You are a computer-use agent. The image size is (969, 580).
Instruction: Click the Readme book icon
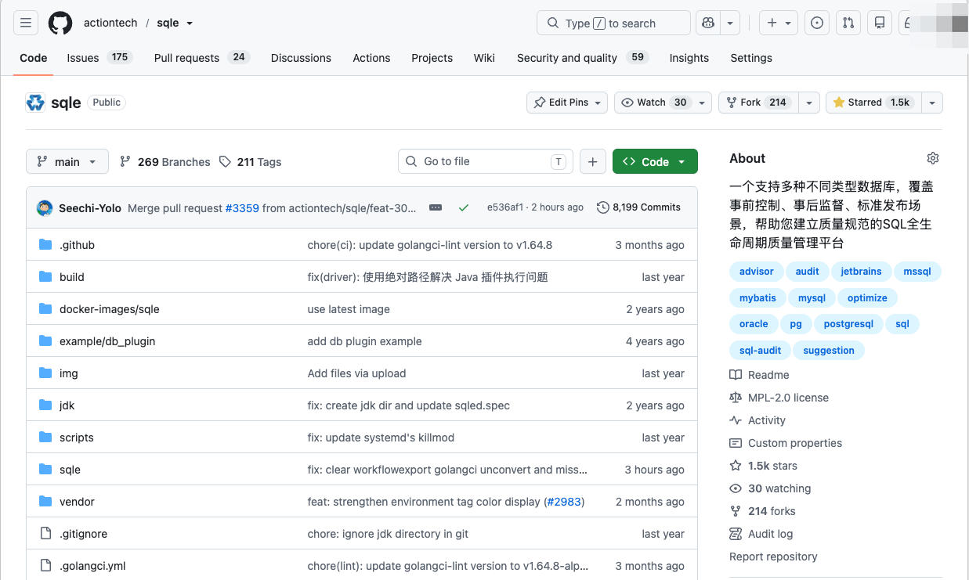click(x=736, y=375)
